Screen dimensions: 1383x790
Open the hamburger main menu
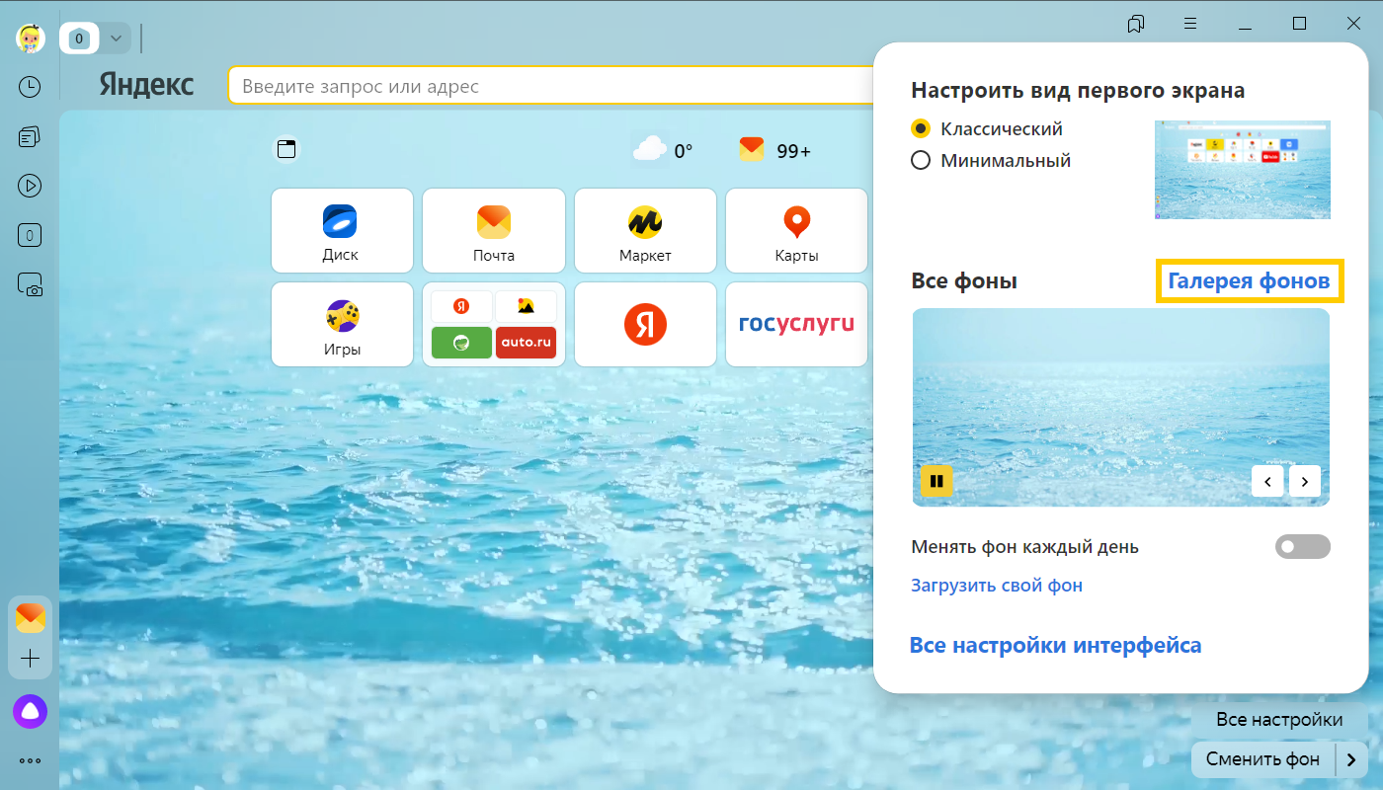pyautogui.click(x=1190, y=24)
